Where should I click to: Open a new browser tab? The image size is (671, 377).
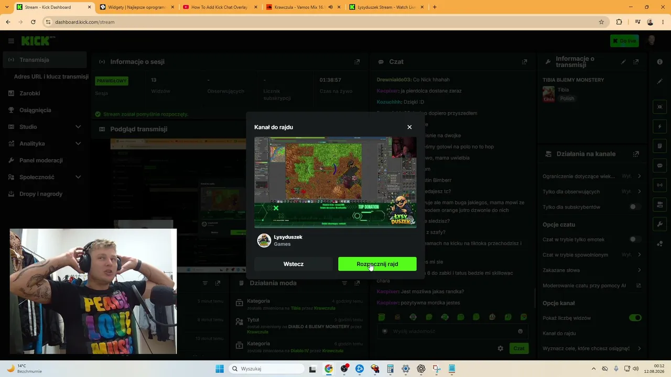pyautogui.click(x=435, y=7)
